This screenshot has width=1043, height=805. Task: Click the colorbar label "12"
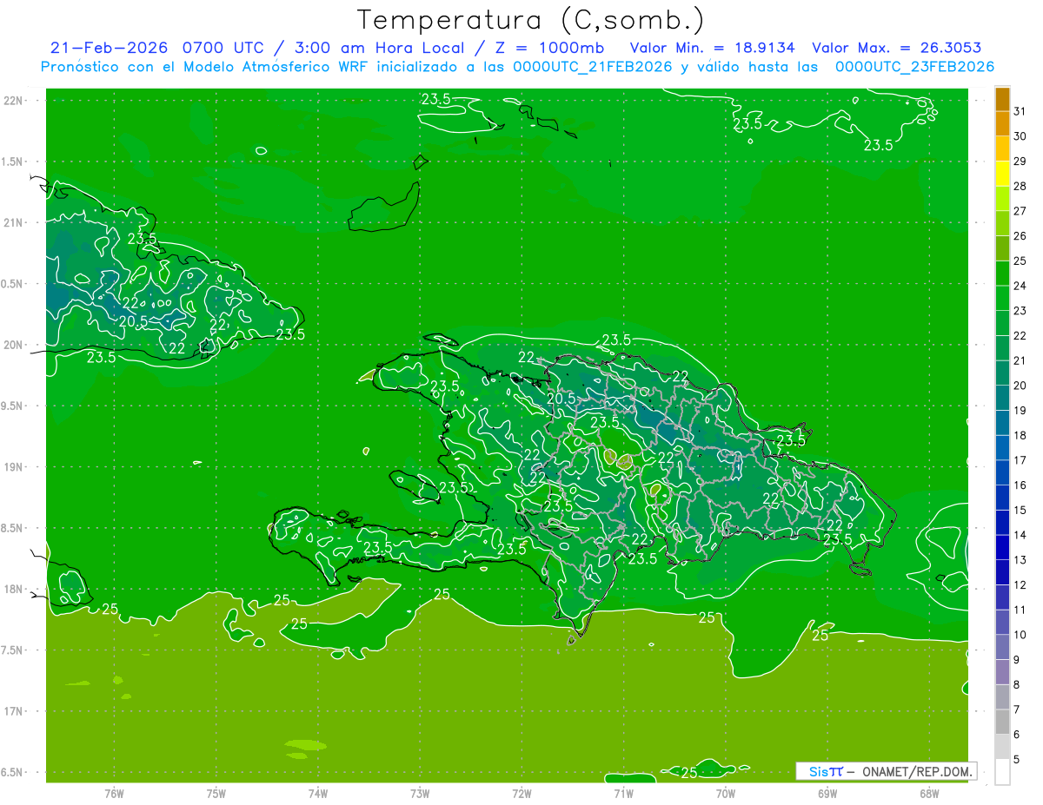coord(1020,585)
